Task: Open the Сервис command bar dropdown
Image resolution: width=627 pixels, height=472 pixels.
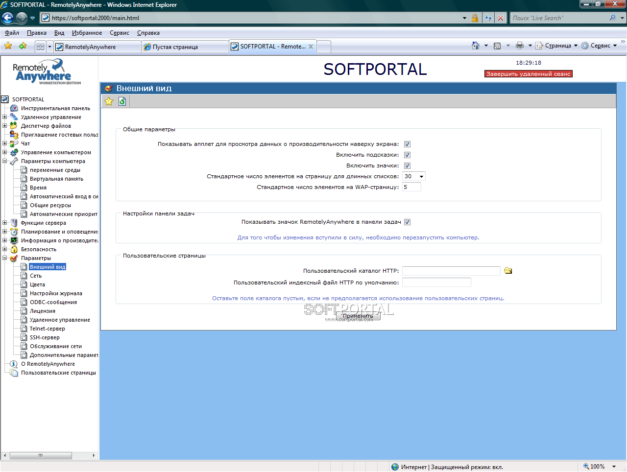Action: click(599, 46)
